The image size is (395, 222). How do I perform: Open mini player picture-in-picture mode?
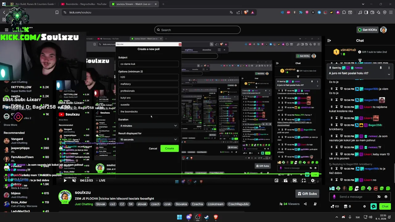pyautogui.click(x=276, y=180)
